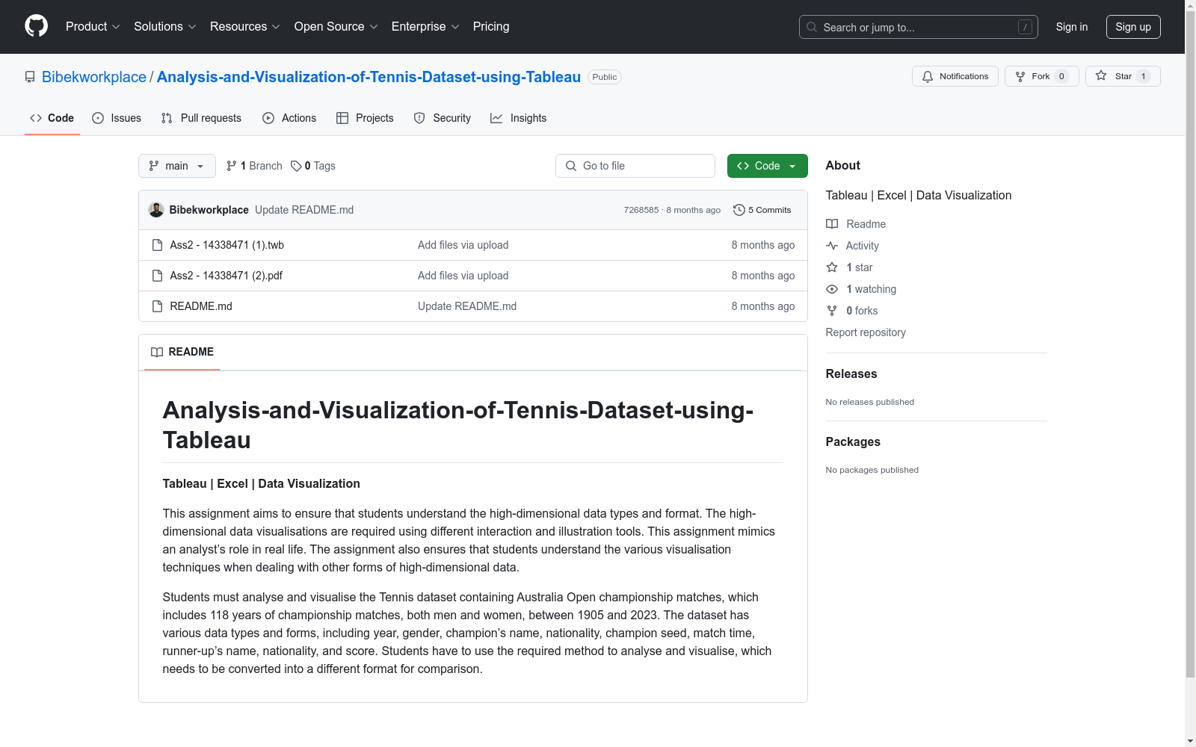Click the pulse icon next to Activity

[832, 246]
